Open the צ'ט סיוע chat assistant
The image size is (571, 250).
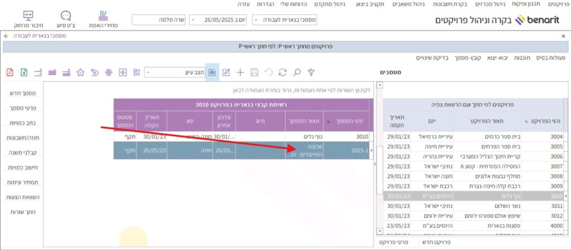pos(66,19)
